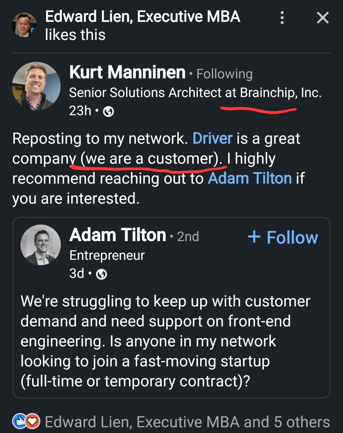
Task: Tap Edward Lien's small profile photo
Action: pos(24,25)
